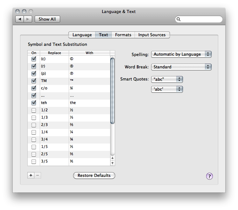Screen dimensions: 238x210
Task: Open the Spelling dropdown
Action: point(181,54)
